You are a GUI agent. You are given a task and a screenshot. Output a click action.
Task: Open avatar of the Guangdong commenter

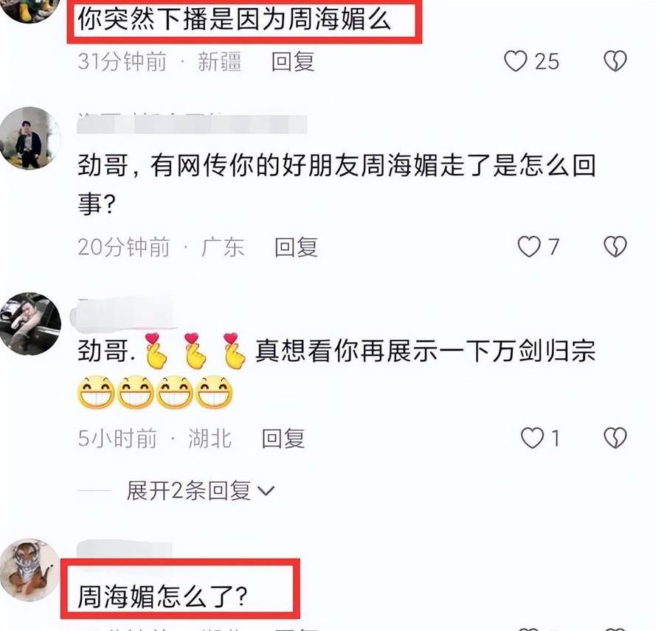(30, 138)
